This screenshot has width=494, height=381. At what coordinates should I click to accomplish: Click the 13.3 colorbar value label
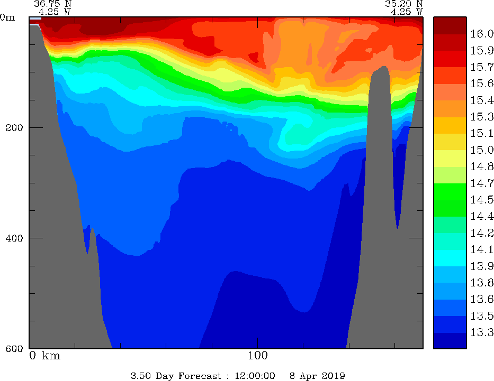click(x=482, y=332)
